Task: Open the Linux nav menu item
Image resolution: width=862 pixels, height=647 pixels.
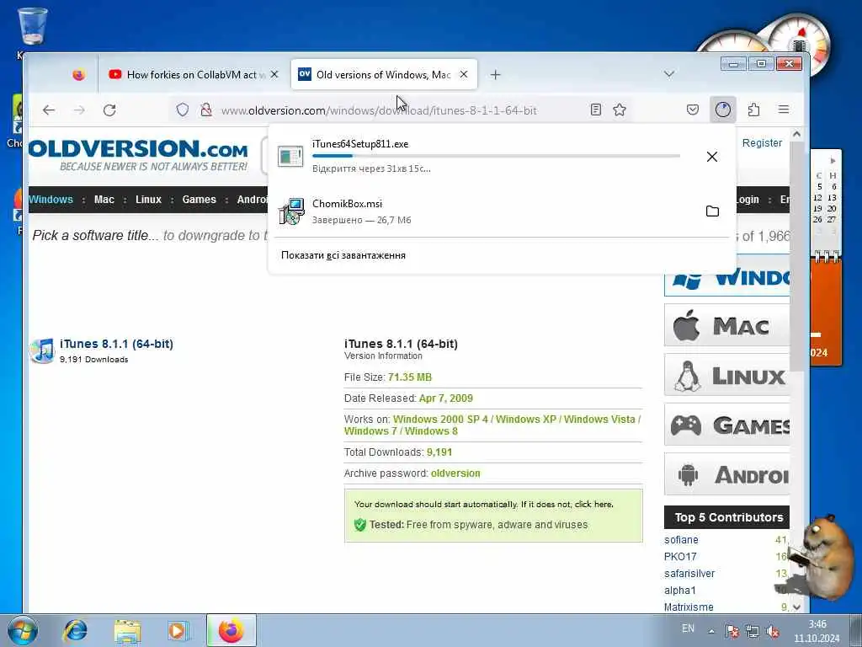Action: [148, 199]
